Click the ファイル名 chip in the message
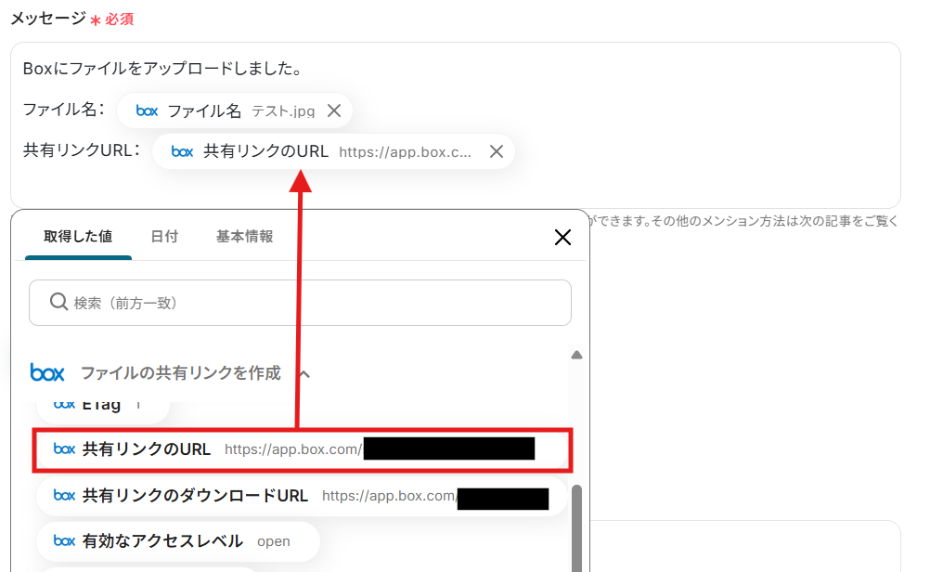 coord(235,110)
